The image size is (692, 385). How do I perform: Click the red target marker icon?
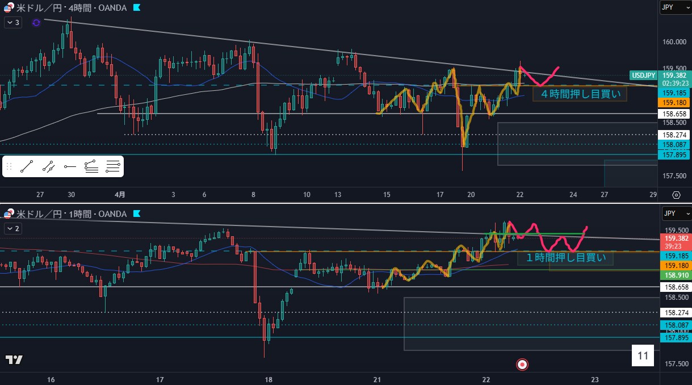pos(522,363)
